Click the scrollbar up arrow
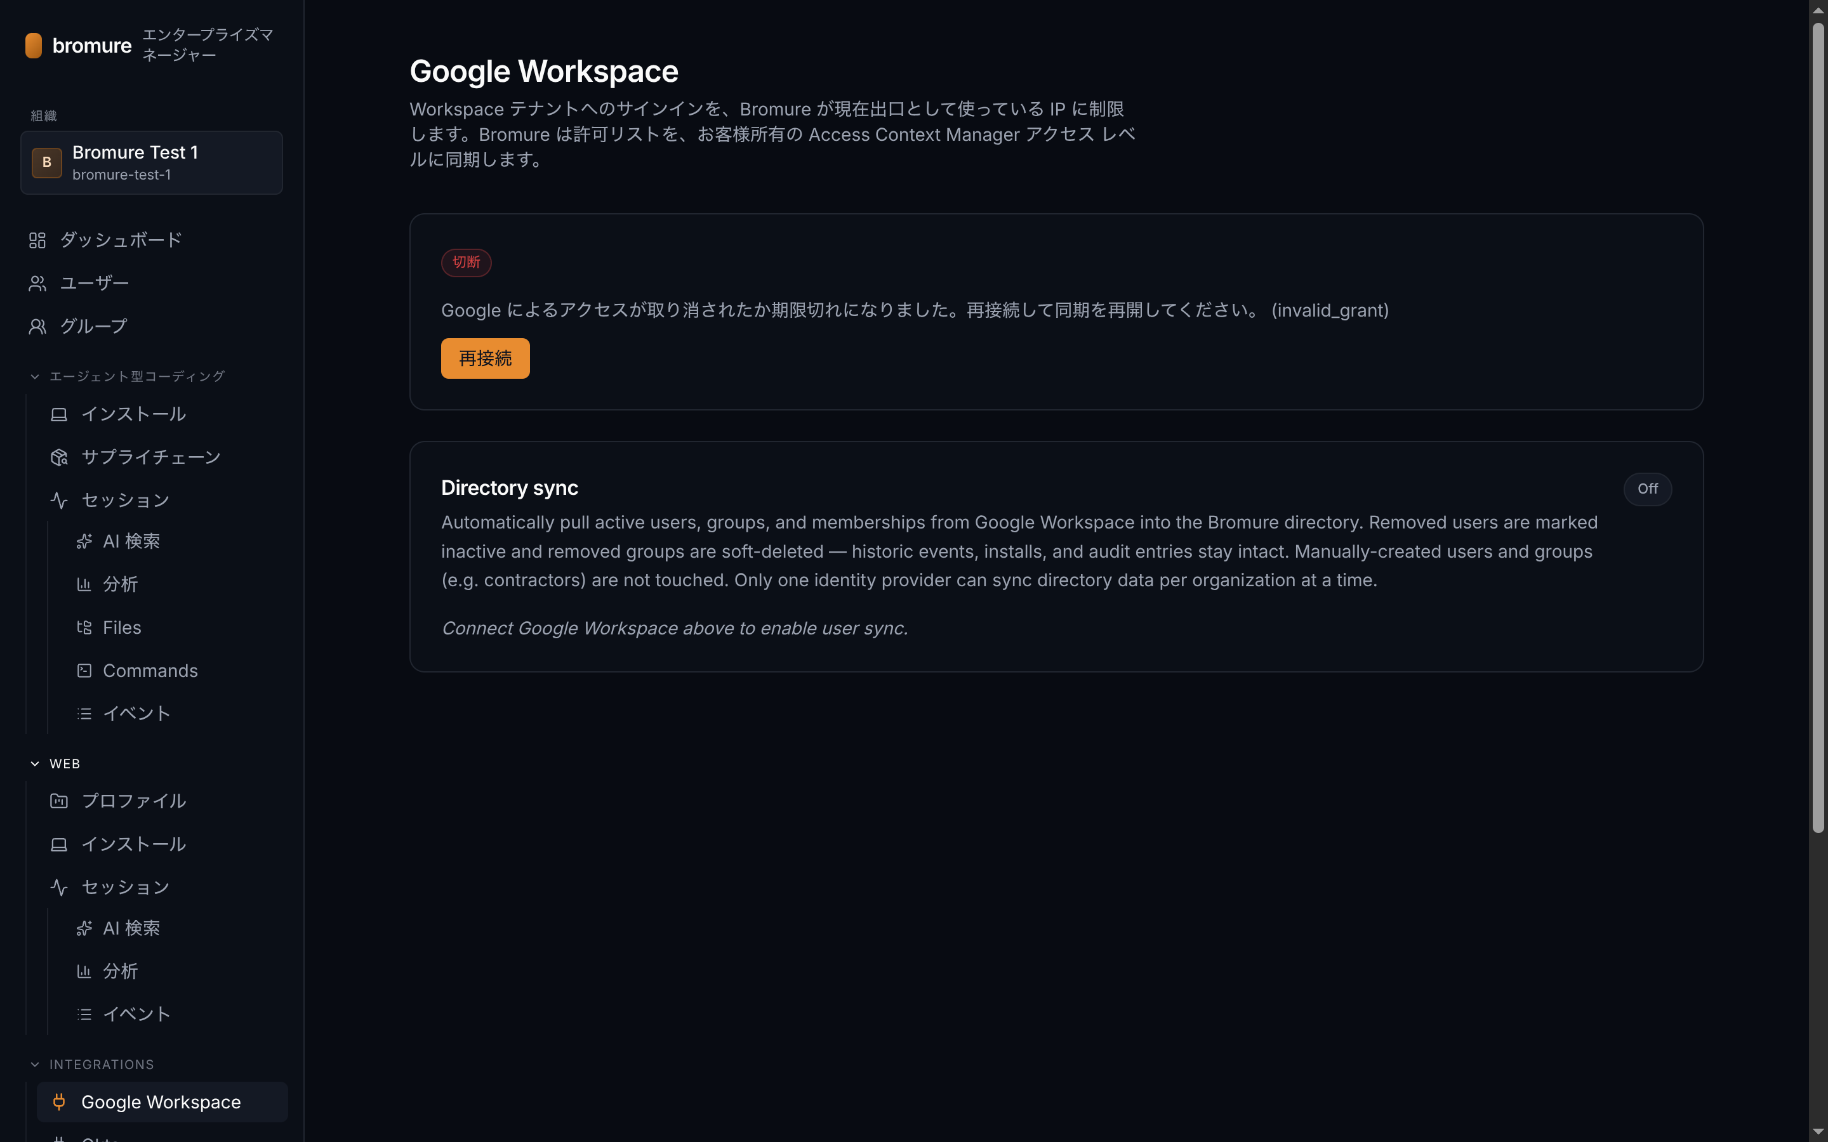This screenshot has width=1828, height=1142. click(1818, 10)
